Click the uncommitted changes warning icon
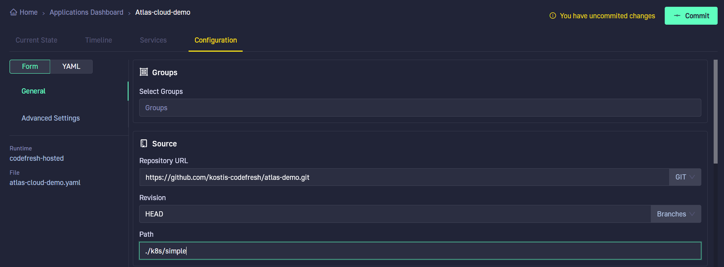 point(553,16)
